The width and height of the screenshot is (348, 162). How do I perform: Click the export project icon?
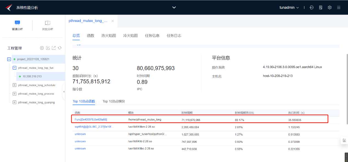[x=54, y=48]
